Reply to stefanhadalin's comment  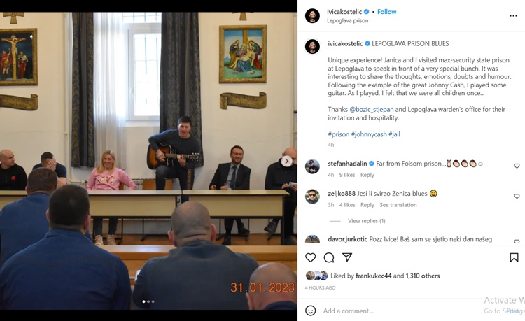(x=367, y=175)
